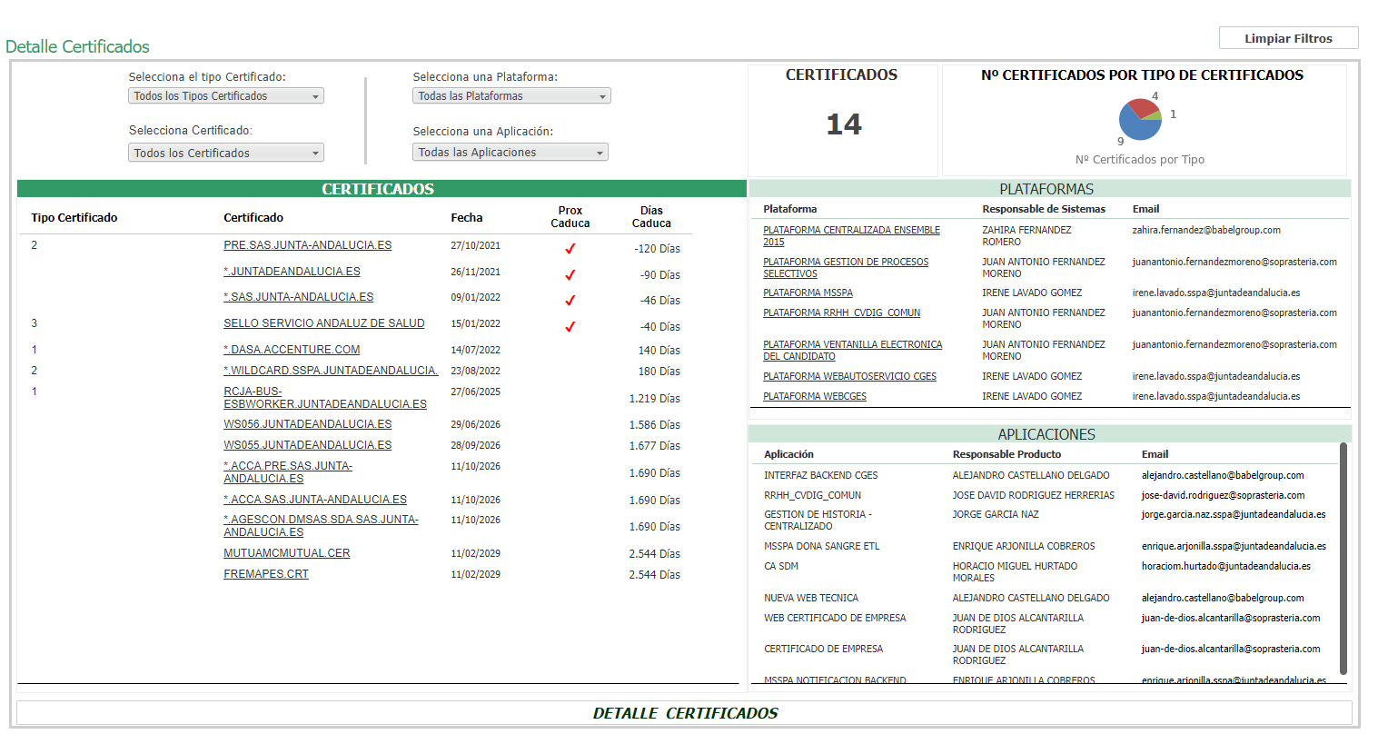
Task: Click the Días Caduca column header
Action: (x=651, y=217)
